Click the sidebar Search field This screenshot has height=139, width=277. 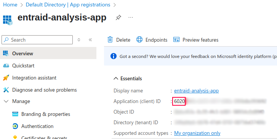tap(37, 40)
